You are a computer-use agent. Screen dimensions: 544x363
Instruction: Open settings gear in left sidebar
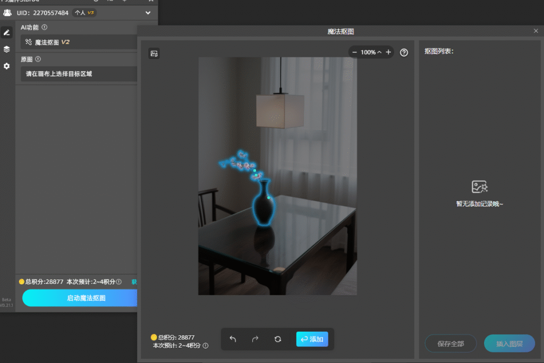point(6,66)
